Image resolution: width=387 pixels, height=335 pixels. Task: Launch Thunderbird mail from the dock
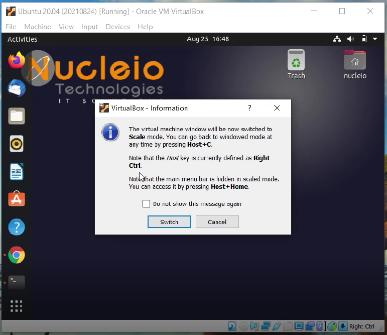16,88
